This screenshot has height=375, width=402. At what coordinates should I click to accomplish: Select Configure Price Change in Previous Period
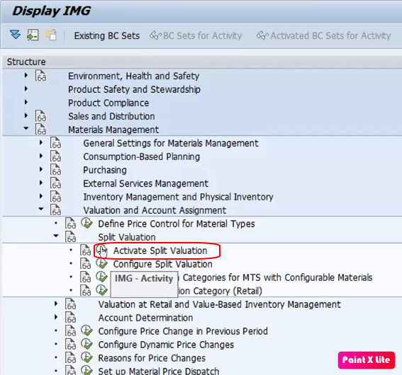(x=183, y=331)
